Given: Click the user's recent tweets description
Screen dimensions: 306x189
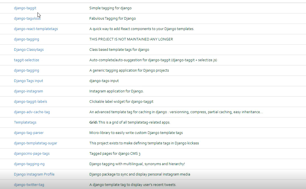Looking at the screenshot, I should [133, 185].
